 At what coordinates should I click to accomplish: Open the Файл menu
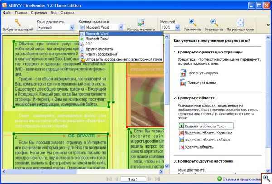coord(7,13)
